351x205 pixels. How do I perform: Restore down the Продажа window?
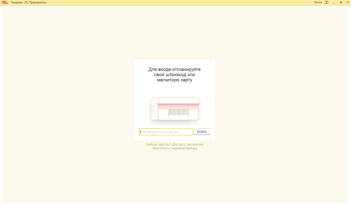pyautogui.click(x=341, y=2)
